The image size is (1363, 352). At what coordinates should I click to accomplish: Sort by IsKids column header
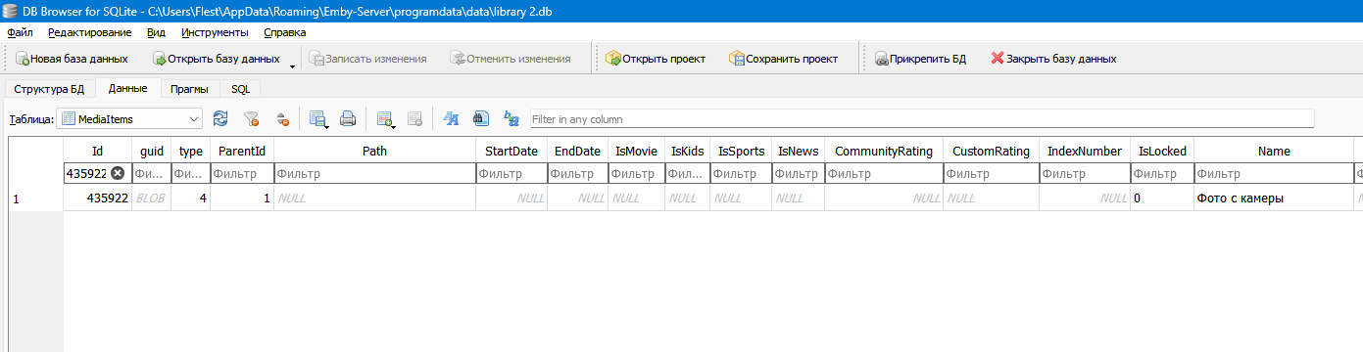(x=688, y=152)
